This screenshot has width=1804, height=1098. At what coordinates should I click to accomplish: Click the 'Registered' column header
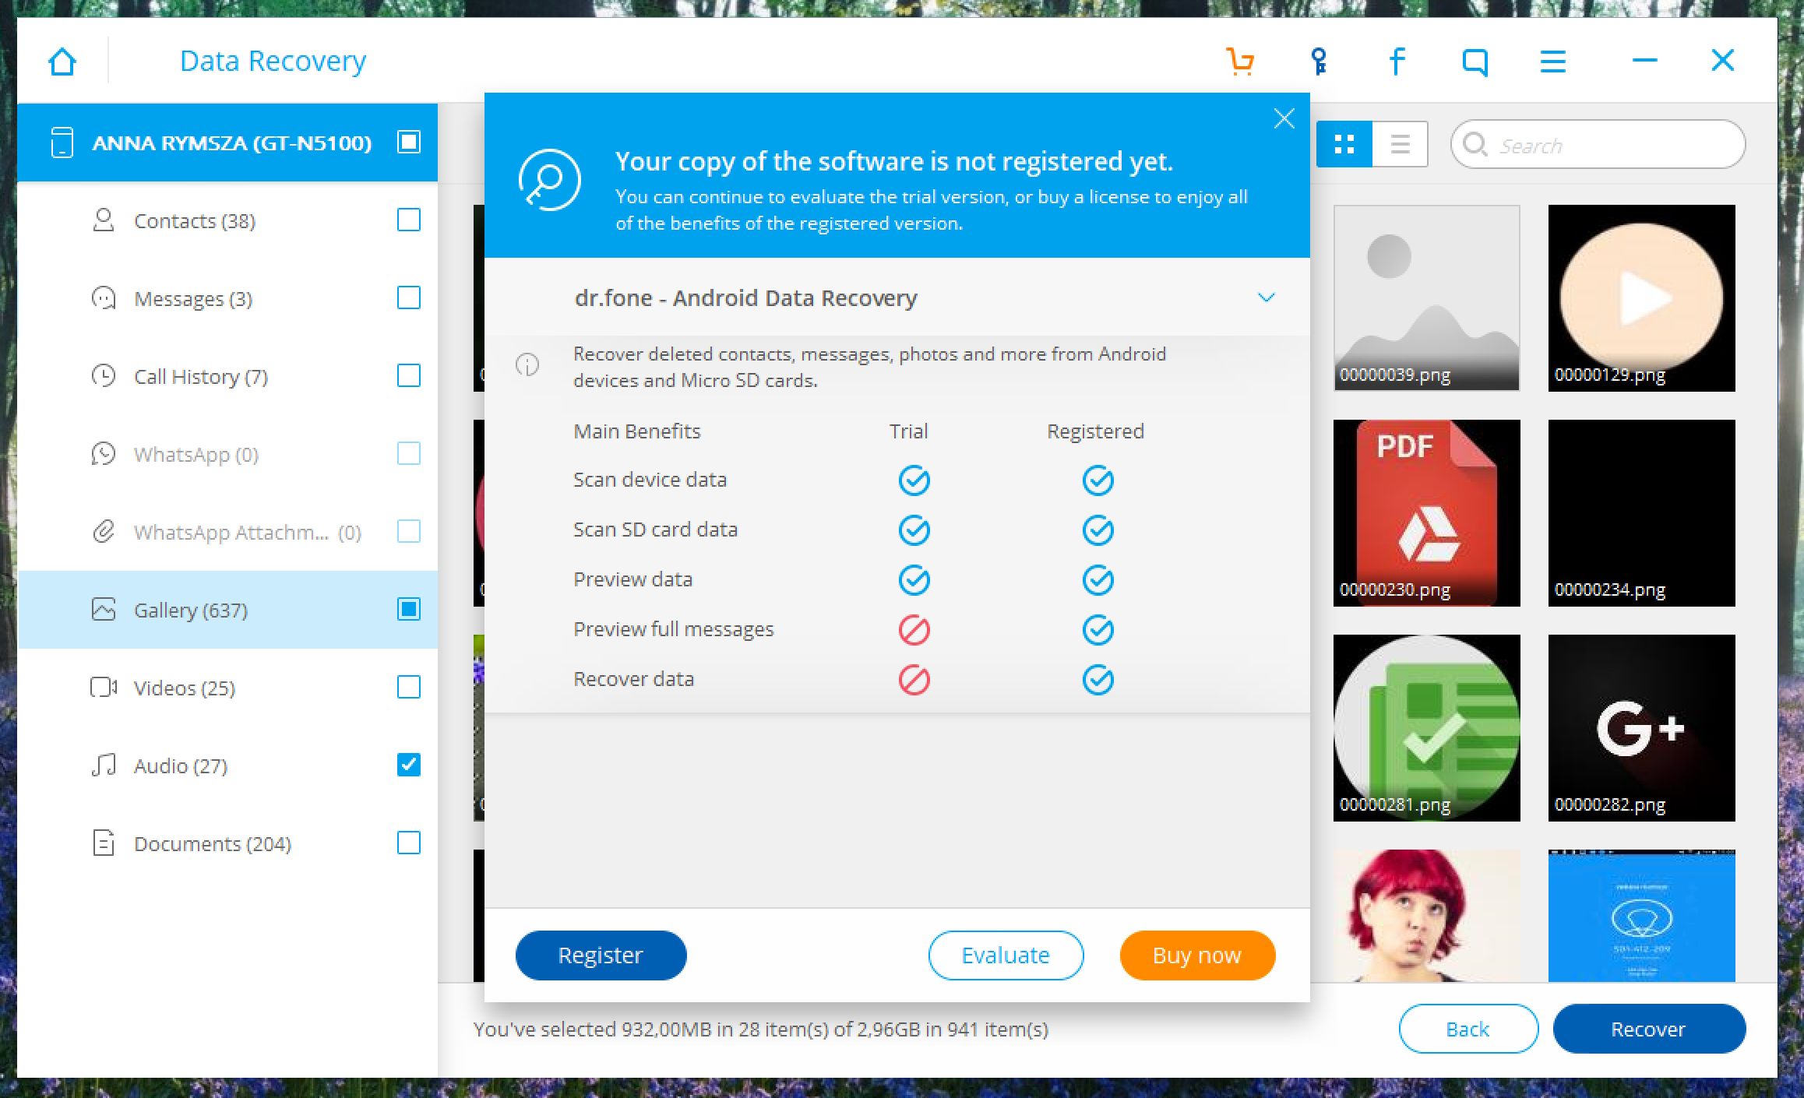pyautogui.click(x=1095, y=431)
